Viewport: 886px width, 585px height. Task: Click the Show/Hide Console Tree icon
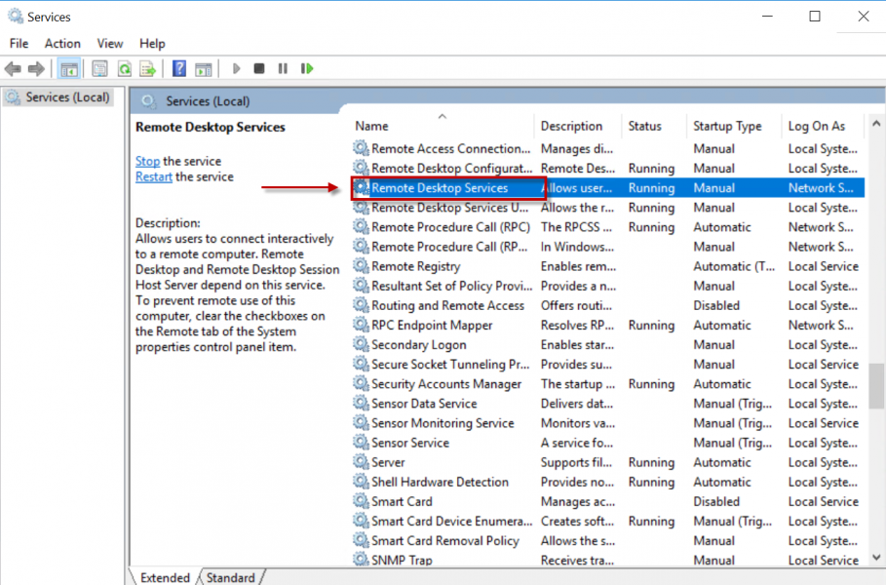coord(69,68)
